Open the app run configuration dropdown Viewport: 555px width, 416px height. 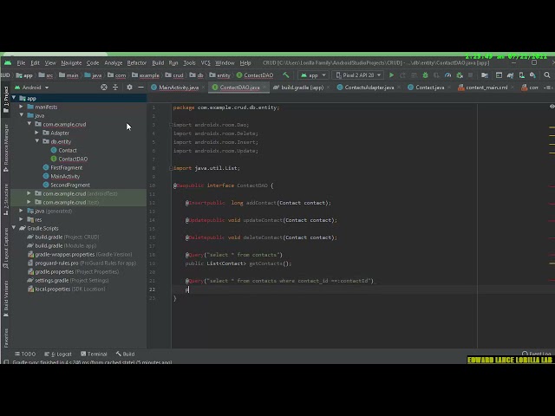click(313, 75)
